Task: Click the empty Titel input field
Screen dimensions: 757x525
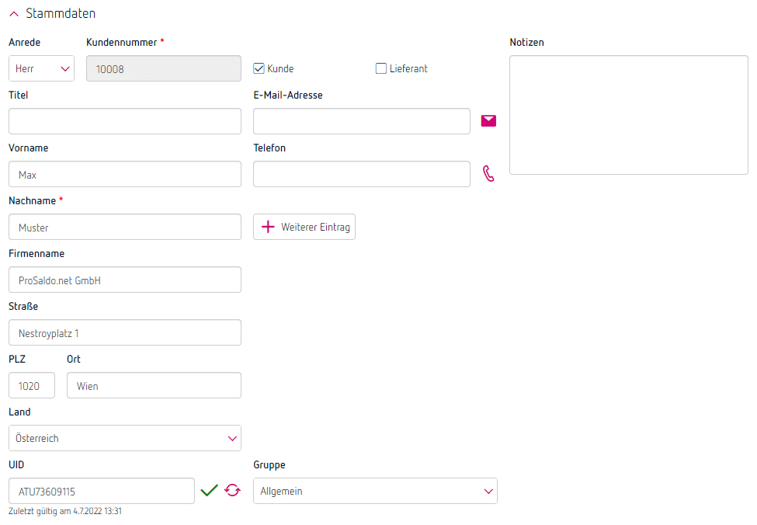Action: tap(124, 121)
